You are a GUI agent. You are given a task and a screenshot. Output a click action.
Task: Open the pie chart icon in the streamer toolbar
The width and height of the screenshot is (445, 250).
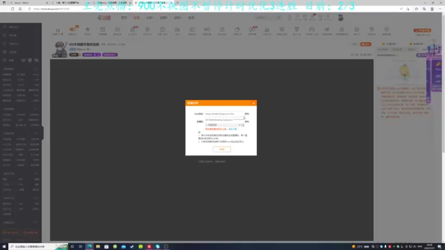coord(237,29)
